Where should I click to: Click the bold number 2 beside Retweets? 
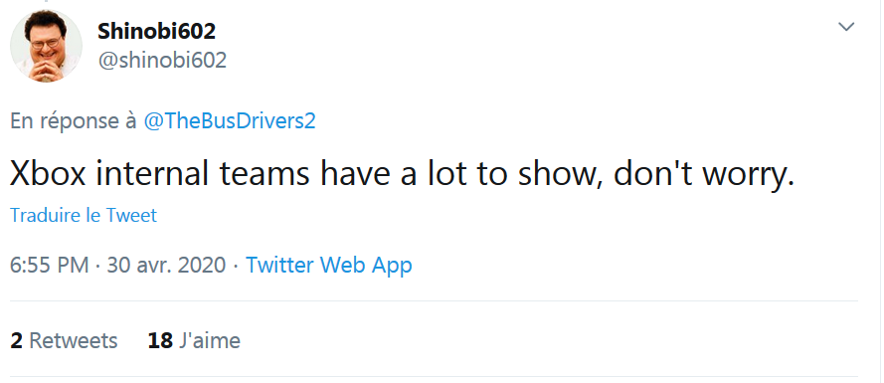point(16,340)
